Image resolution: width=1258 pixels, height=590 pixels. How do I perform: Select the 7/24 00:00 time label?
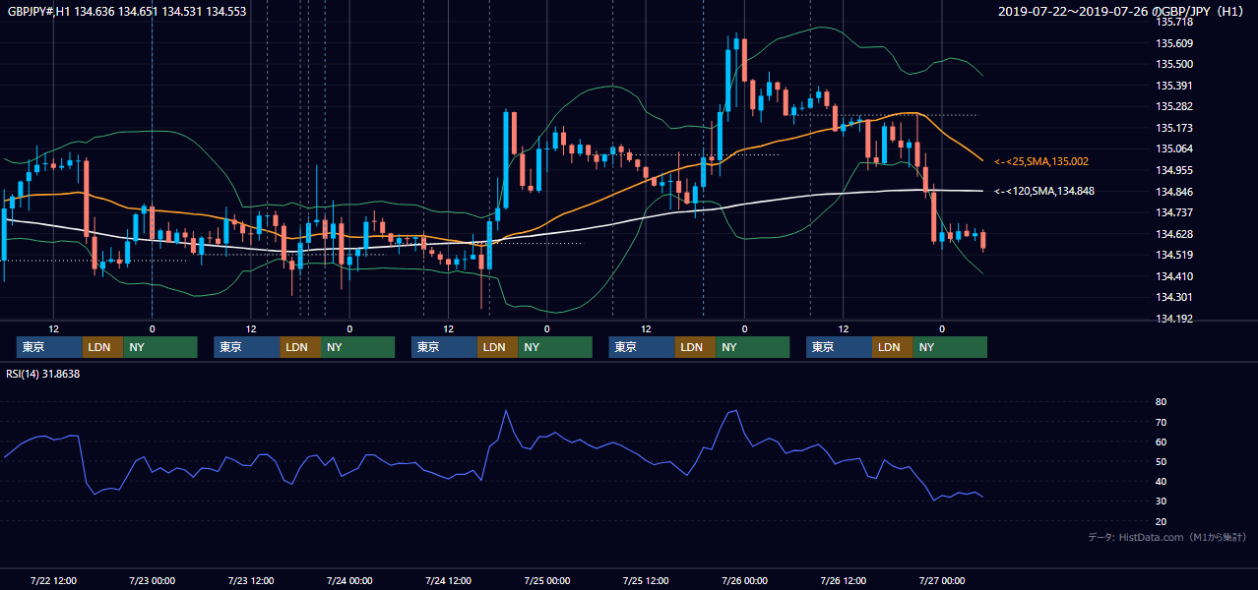349,580
